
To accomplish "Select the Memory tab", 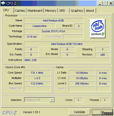I will (51, 10).
